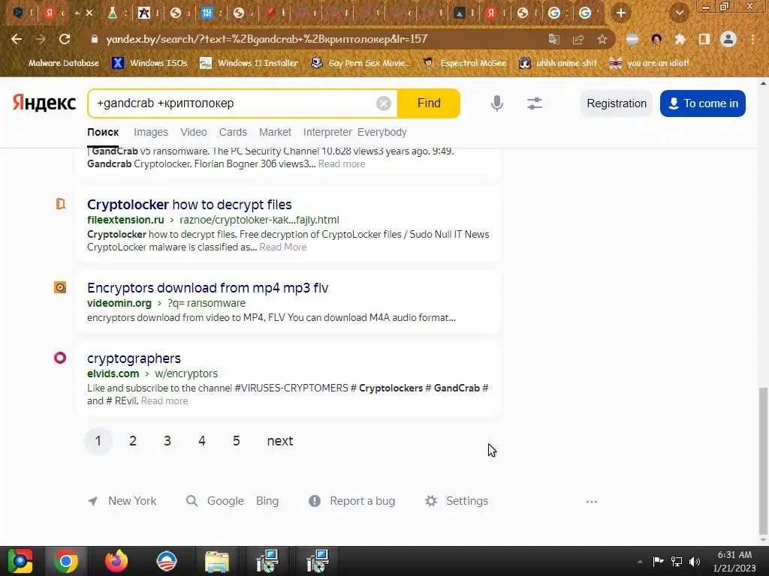Image resolution: width=769 pixels, height=576 pixels.
Task: Go to results page 5
Action: 237,441
